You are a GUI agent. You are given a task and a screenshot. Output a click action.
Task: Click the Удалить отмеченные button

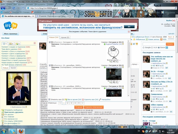coord(94,107)
